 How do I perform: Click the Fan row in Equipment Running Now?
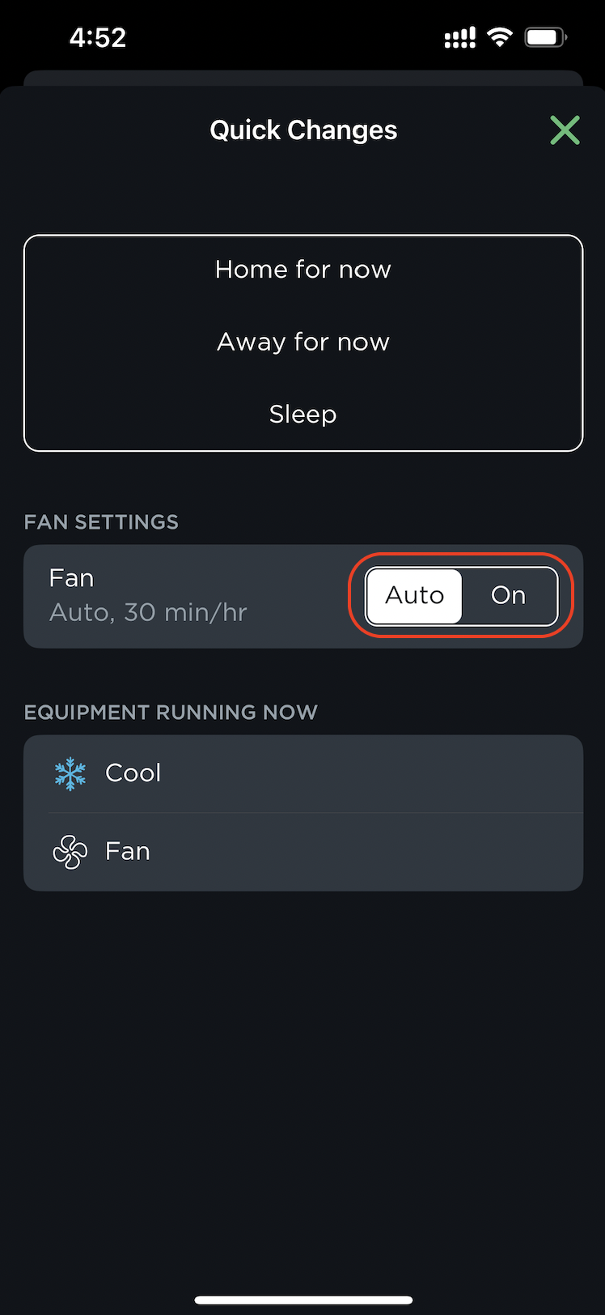(302, 852)
